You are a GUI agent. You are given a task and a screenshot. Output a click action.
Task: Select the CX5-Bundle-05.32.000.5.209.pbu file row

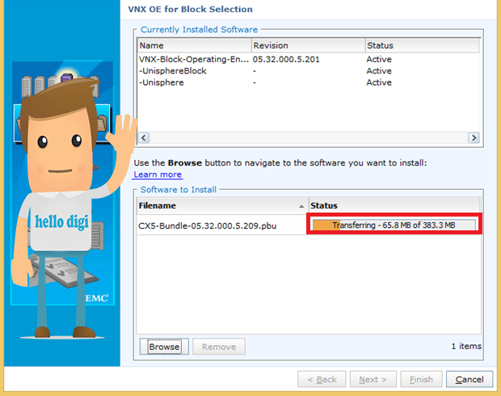(309, 225)
